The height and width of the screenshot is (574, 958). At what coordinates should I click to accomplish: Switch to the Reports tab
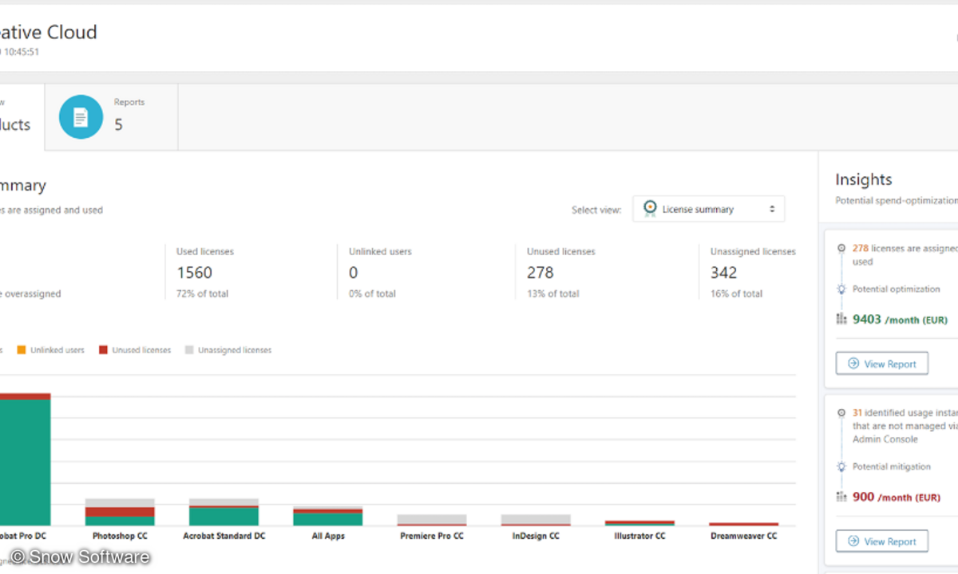(111, 117)
